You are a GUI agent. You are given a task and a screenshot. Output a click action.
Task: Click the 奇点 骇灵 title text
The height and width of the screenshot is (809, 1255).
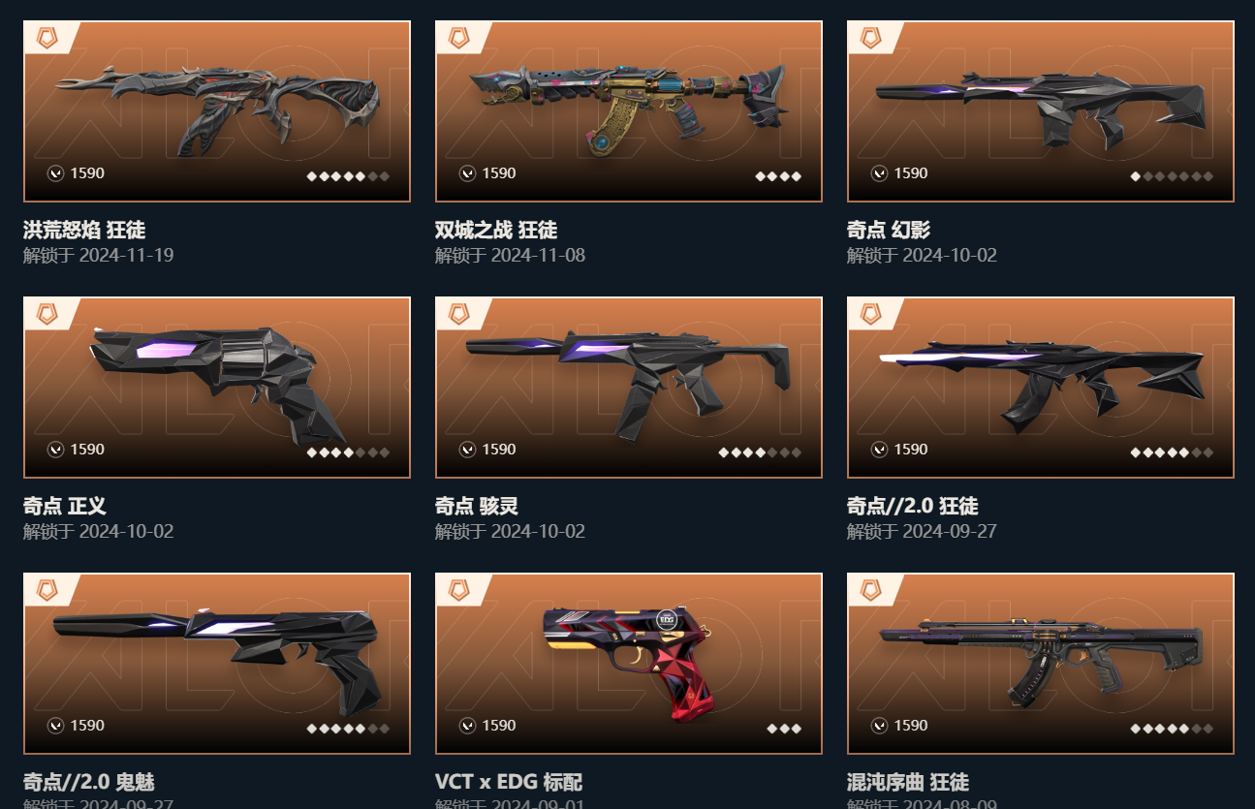[477, 506]
